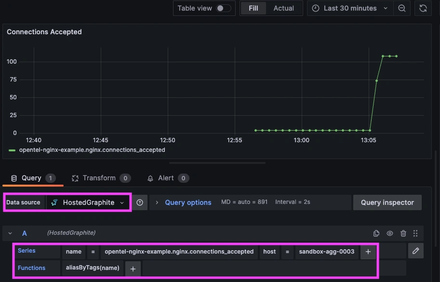Select the Actual display mode

[x=284, y=8]
